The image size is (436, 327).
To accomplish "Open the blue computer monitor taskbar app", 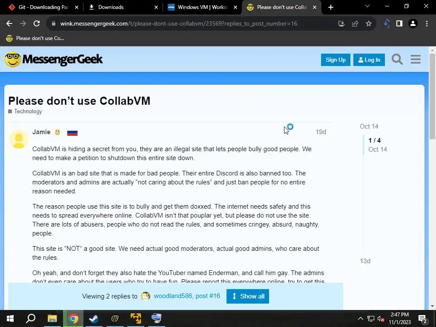I will (x=156, y=318).
